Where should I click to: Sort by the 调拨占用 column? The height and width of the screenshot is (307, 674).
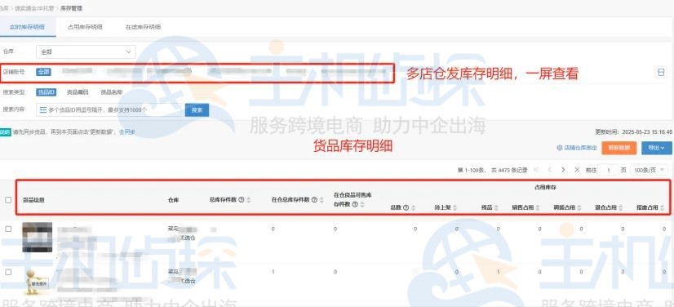pos(579,207)
